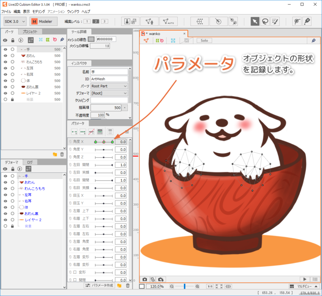Viewport: 322px width, 296px height.
Task: Click the zoom percentage field showing 120.0
Action: tap(153, 286)
